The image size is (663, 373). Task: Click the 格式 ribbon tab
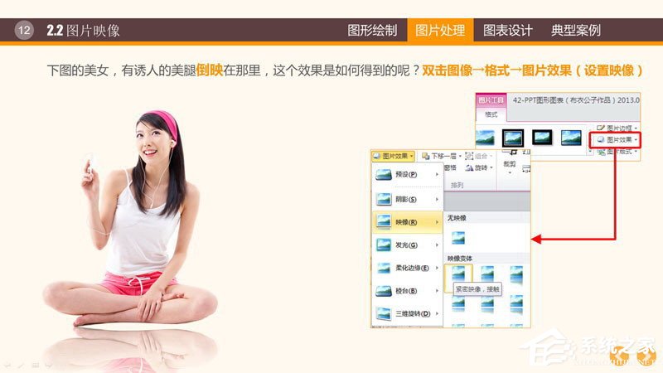[491, 116]
